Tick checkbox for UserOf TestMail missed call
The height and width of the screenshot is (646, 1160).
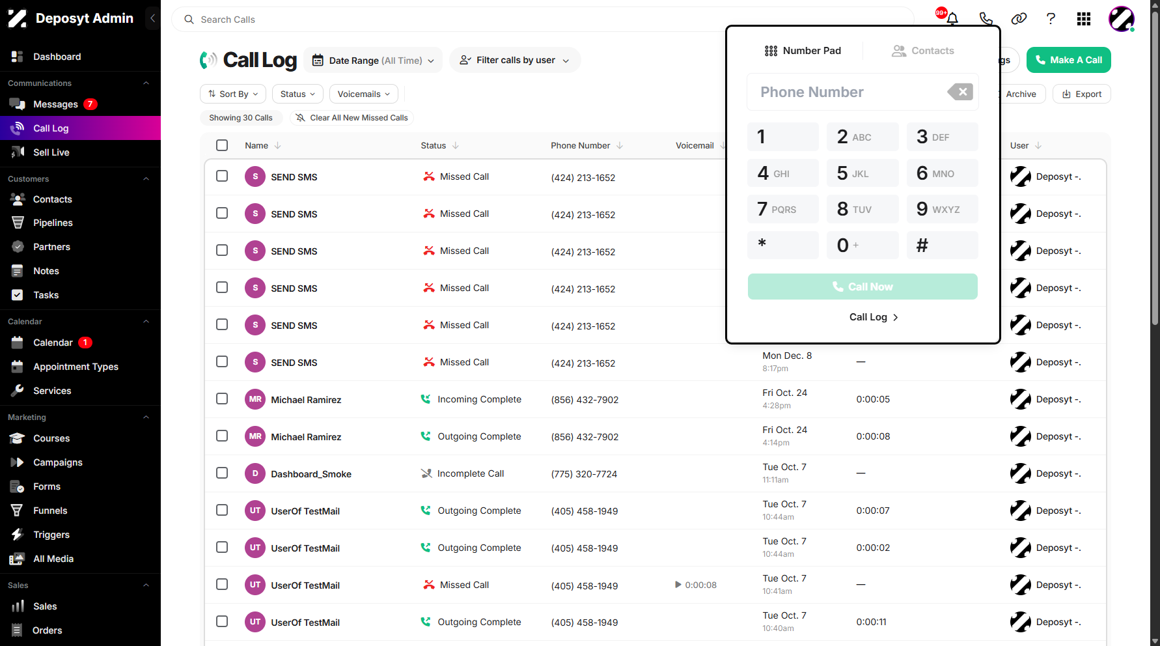222,584
